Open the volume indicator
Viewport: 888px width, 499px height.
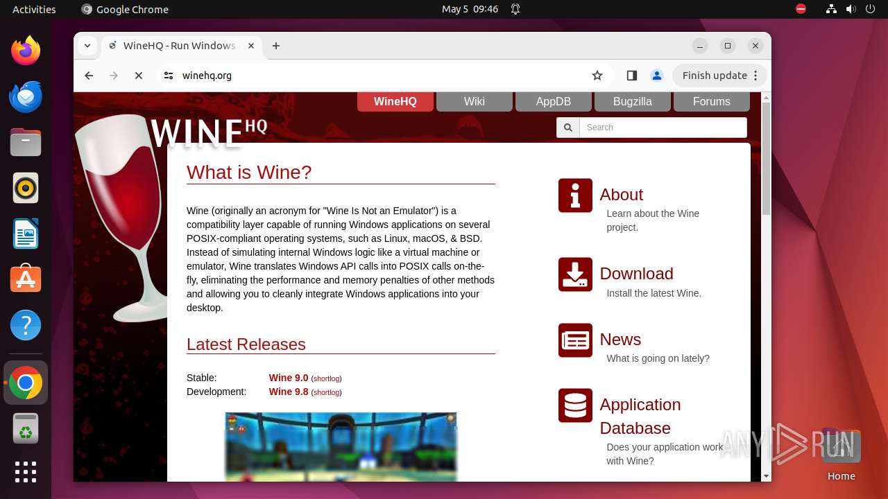coord(851,9)
